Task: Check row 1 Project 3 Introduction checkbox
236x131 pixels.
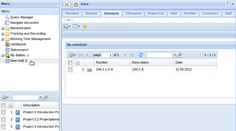Action: pos(3,112)
